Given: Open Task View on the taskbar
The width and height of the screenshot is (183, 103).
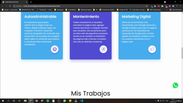Looking at the screenshot, I should click(x=19, y=101).
